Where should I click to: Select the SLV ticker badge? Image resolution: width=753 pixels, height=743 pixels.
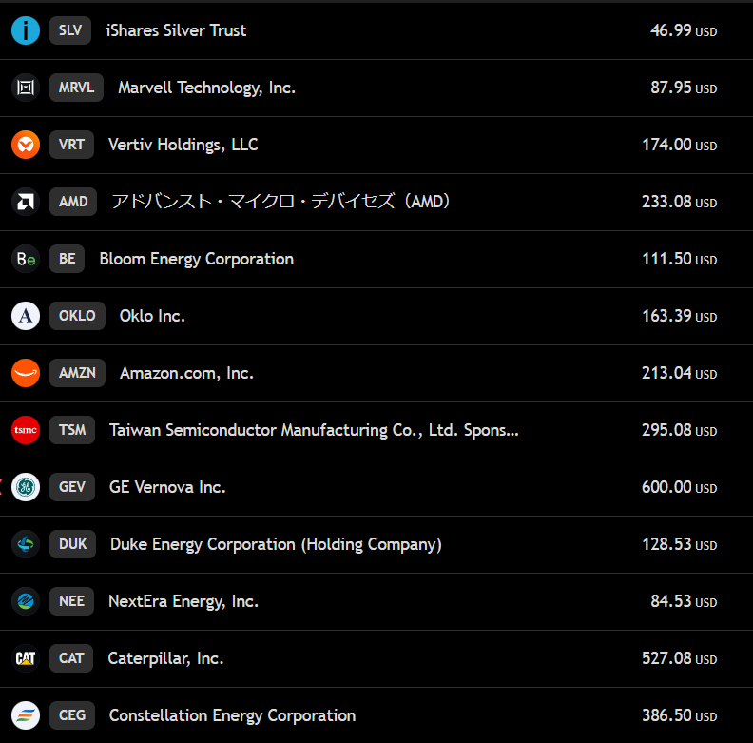(x=70, y=30)
